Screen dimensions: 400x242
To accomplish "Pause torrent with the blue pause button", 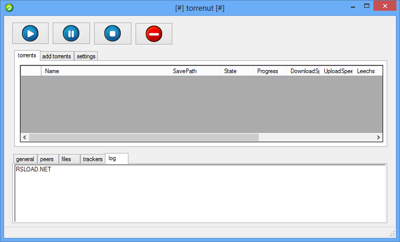I will pyautogui.click(x=71, y=33).
